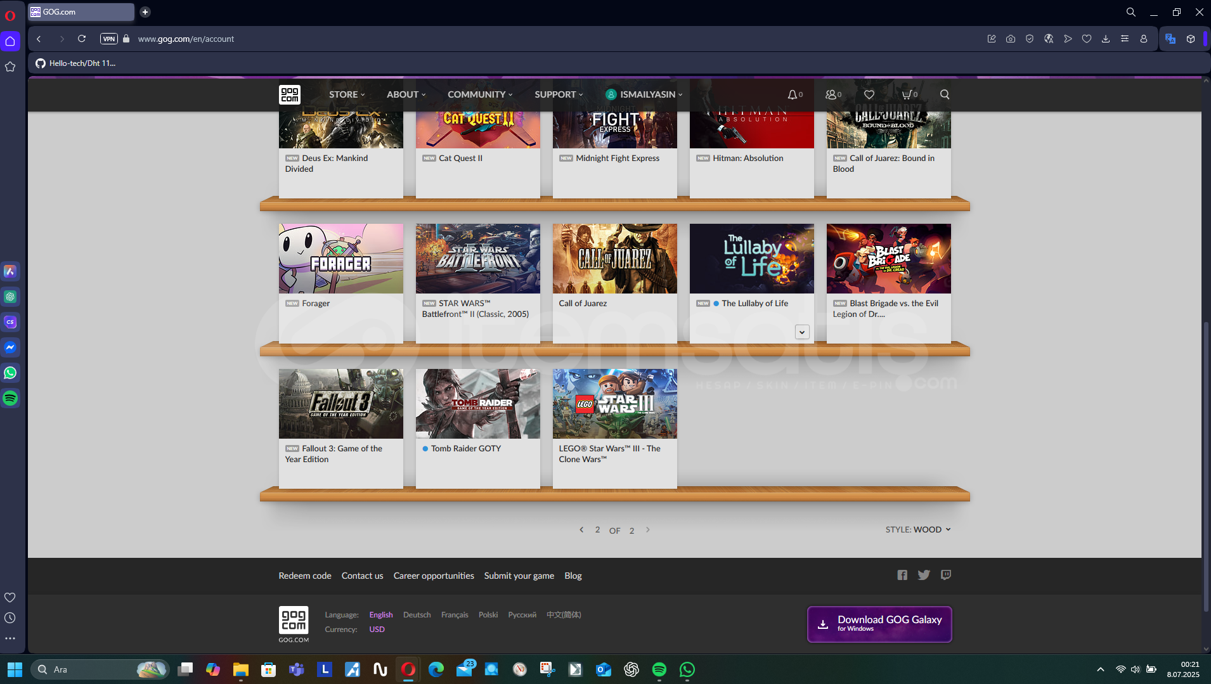Open Opera sidebar WhatsApp icon
This screenshot has height=684, width=1211.
[10, 373]
